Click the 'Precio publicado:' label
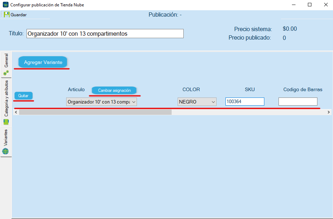333x219 pixels. (x=250, y=38)
